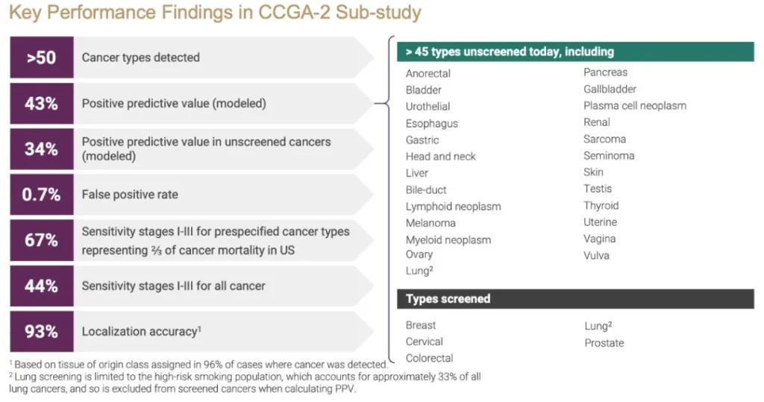Image resolution: width=764 pixels, height=402 pixels.
Task: Click the 34% purple stat box
Action: (42, 149)
